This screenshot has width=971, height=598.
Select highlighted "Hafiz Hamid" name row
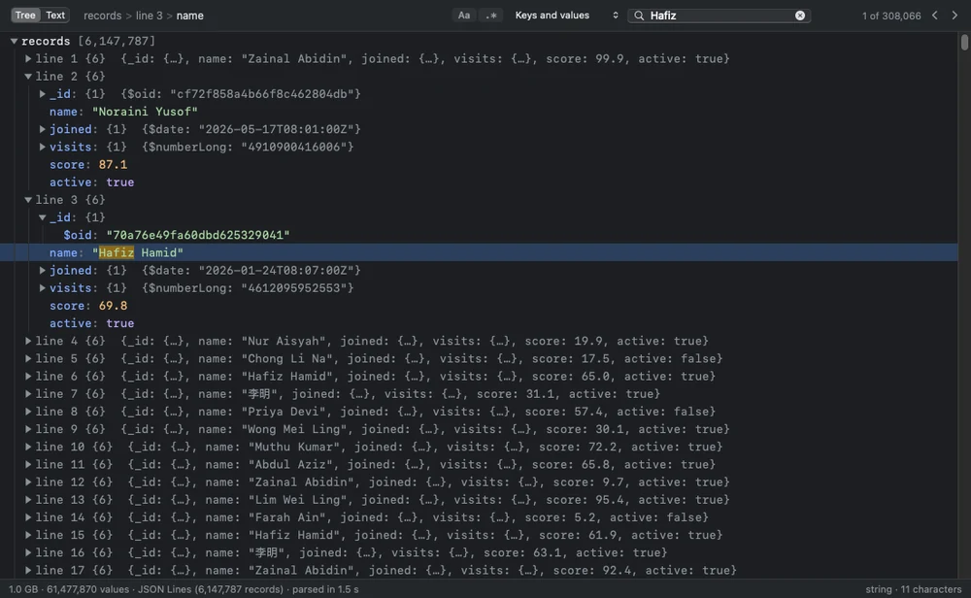point(479,252)
